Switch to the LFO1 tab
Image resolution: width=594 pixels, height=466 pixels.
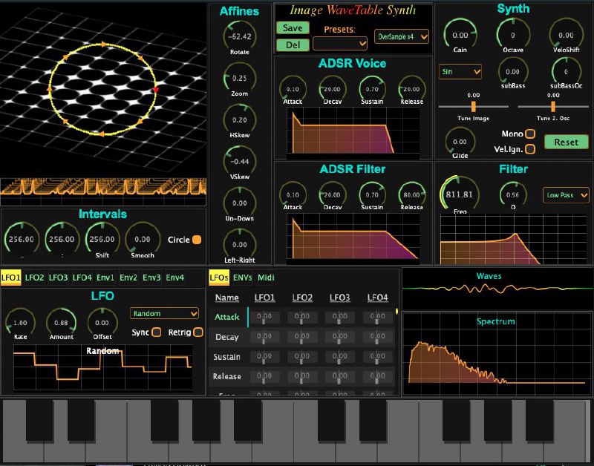10,278
